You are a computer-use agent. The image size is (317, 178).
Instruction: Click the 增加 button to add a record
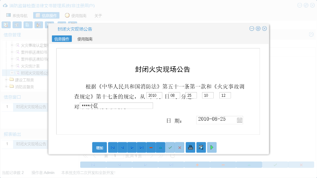pos(99,147)
